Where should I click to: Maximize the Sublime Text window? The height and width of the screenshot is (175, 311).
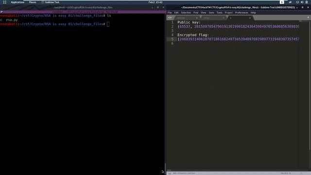click(302, 7)
